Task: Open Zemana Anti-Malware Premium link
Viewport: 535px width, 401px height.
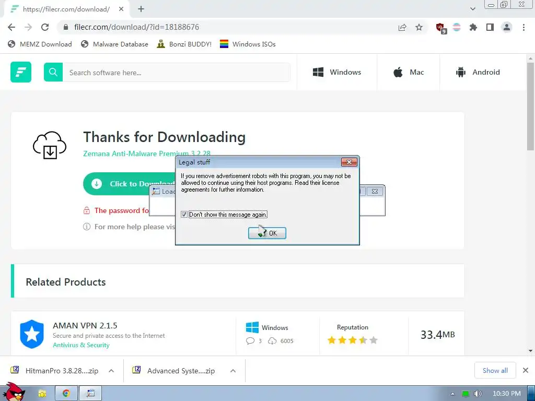Action: coord(147,154)
